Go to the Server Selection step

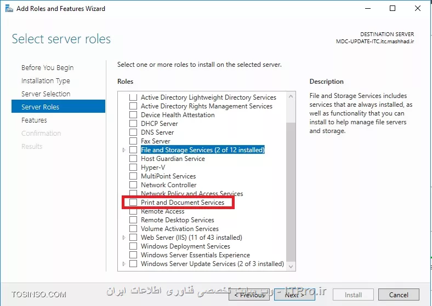[46, 94]
